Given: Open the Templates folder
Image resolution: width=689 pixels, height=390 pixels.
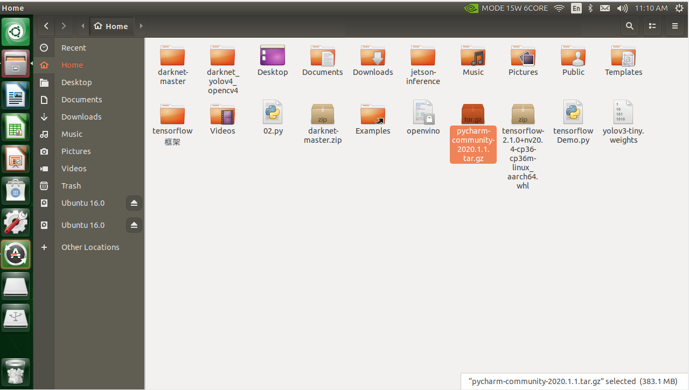Looking at the screenshot, I should 623,56.
